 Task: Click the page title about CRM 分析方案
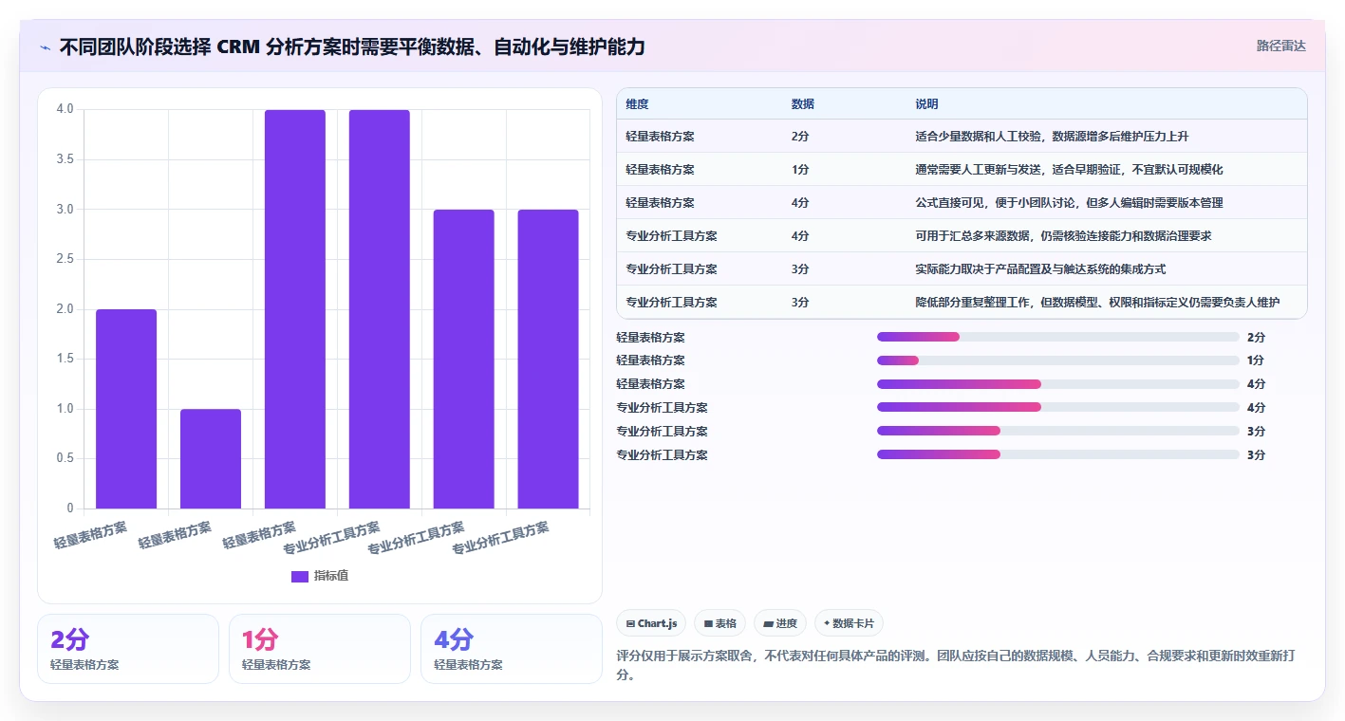351,46
